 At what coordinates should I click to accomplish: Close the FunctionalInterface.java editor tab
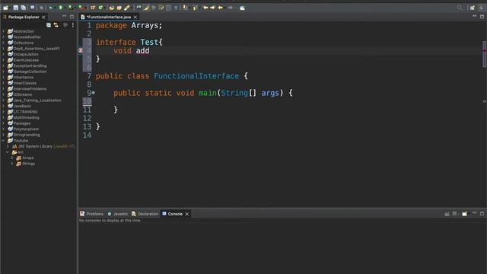click(135, 17)
